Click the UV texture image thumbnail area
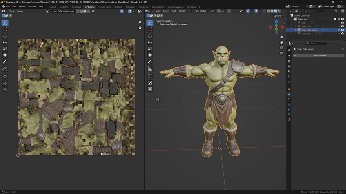The width and height of the screenshot is (346, 194). tap(76, 97)
